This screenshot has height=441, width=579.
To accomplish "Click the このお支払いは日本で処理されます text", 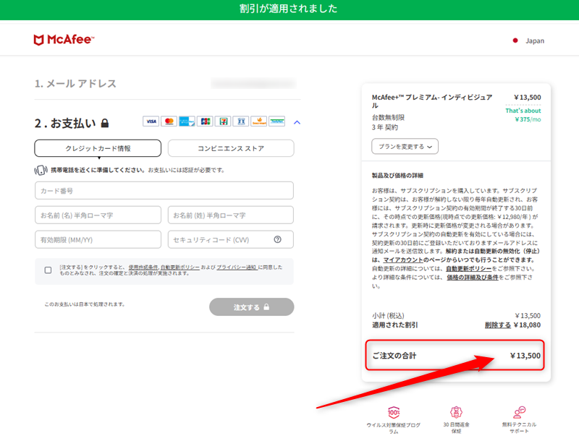I will (x=85, y=304).
